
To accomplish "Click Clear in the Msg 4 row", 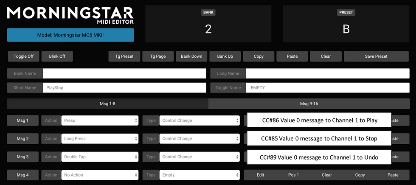I will click(327, 175).
